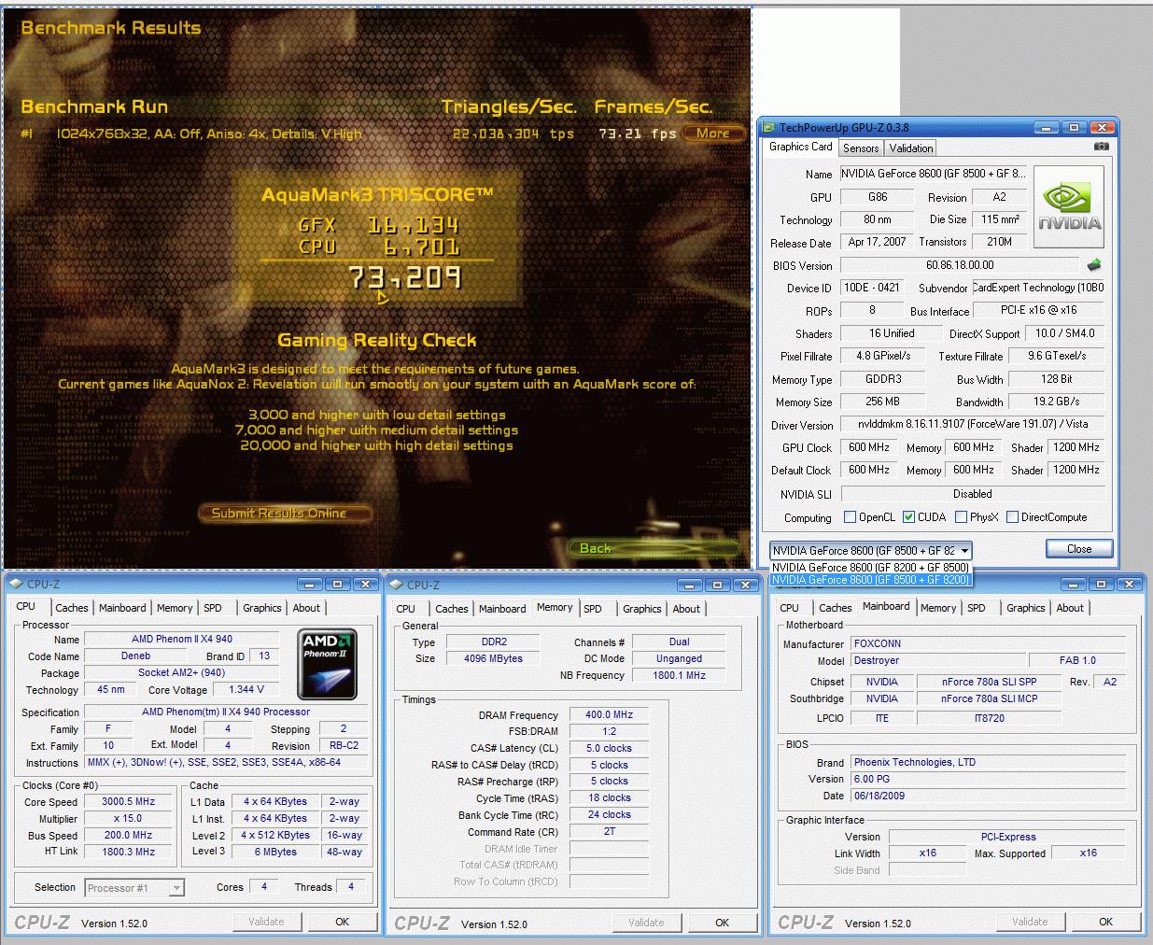Open Graphics tab in left CPU-Z window
1153x945 pixels.
click(x=262, y=608)
